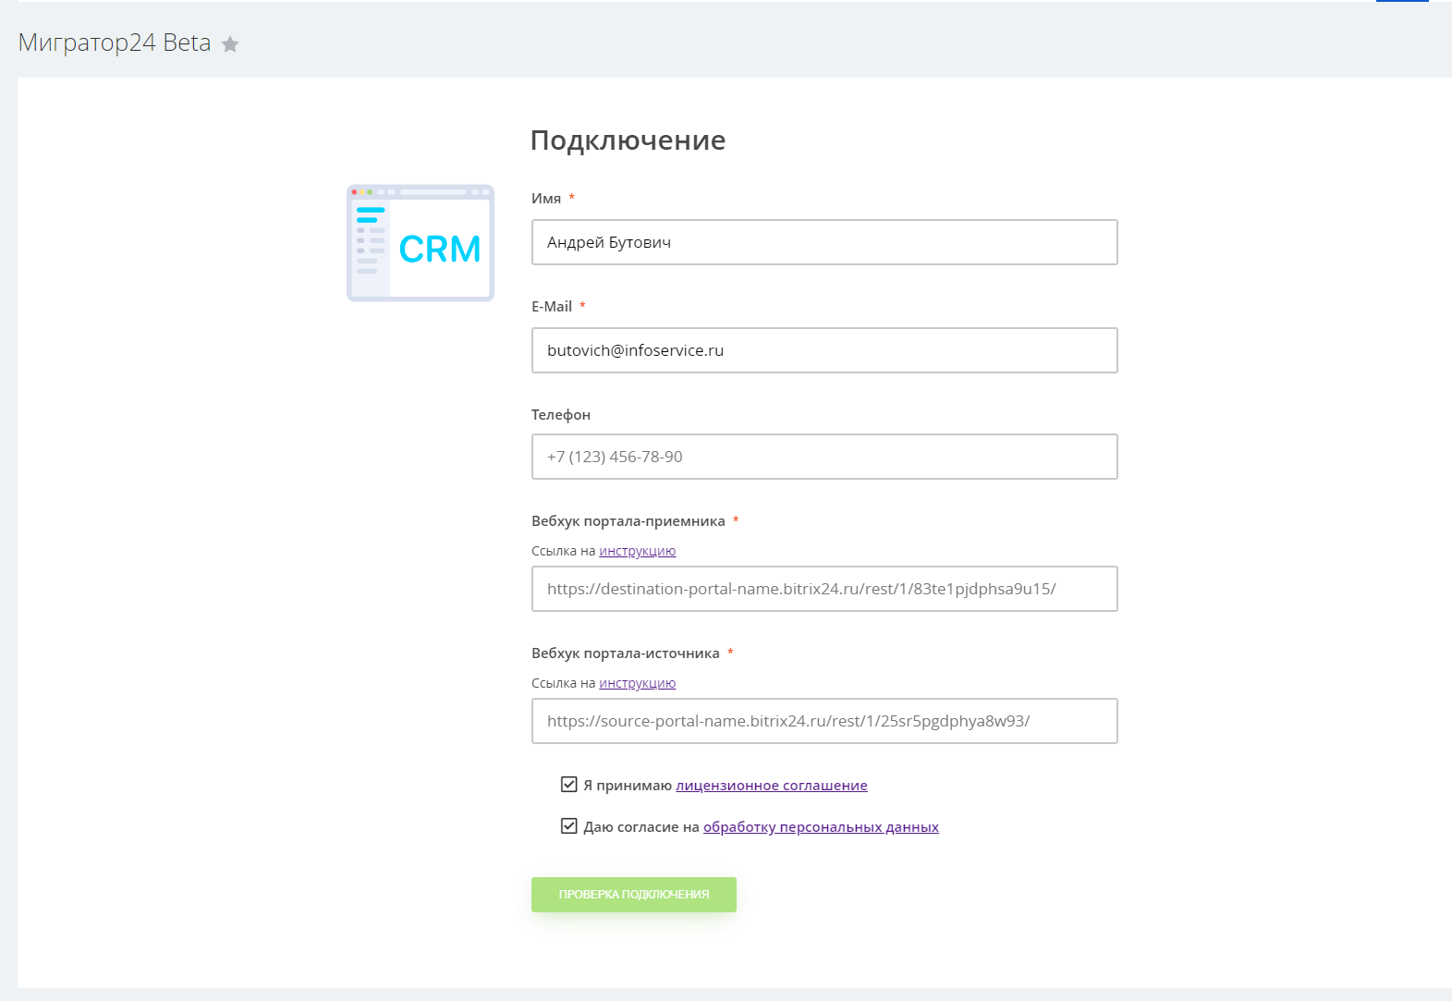Click the Телефон field label
Screen dimensions: 1452x1001
pos(560,415)
